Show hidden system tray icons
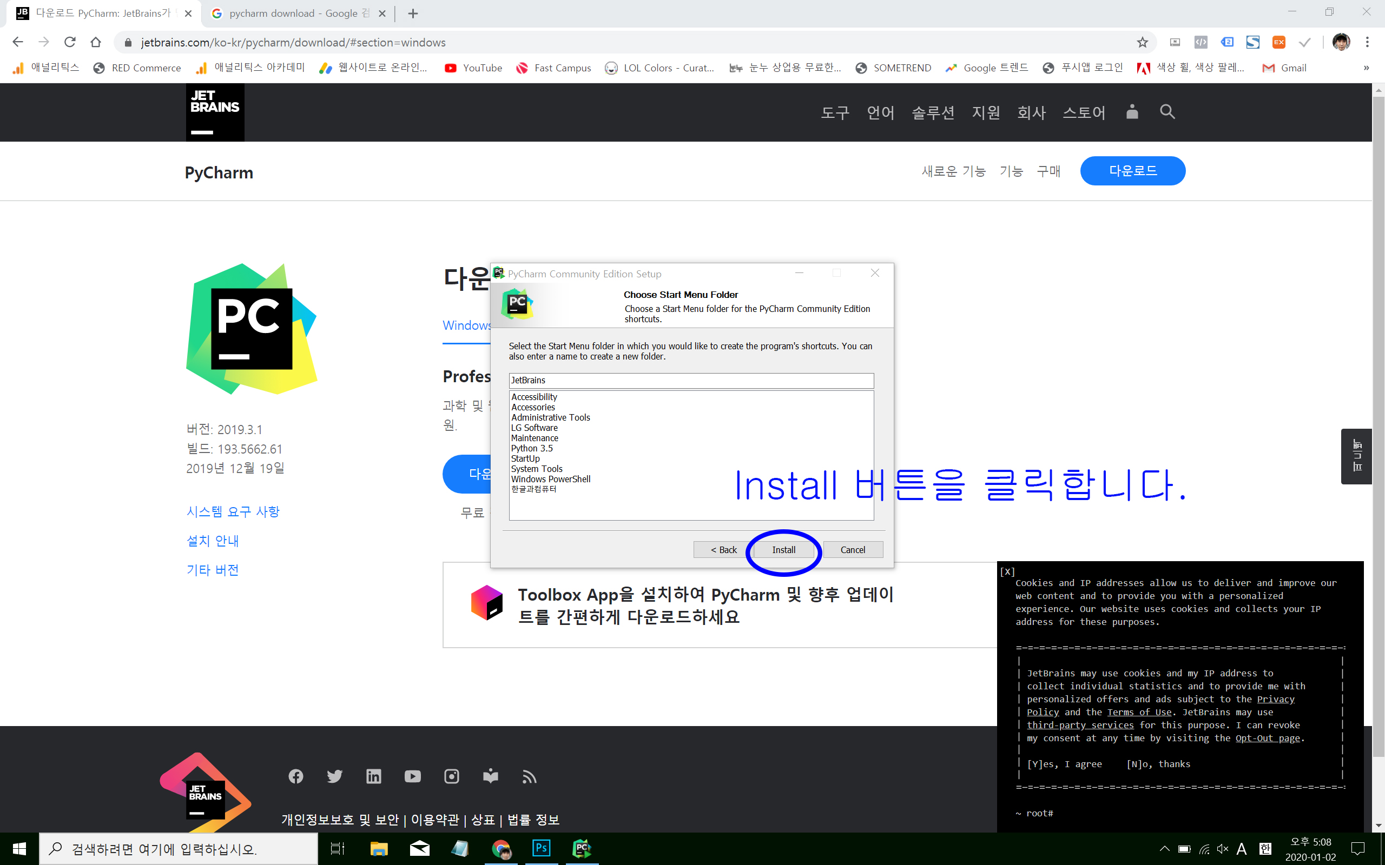The width and height of the screenshot is (1385, 865). (x=1164, y=849)
